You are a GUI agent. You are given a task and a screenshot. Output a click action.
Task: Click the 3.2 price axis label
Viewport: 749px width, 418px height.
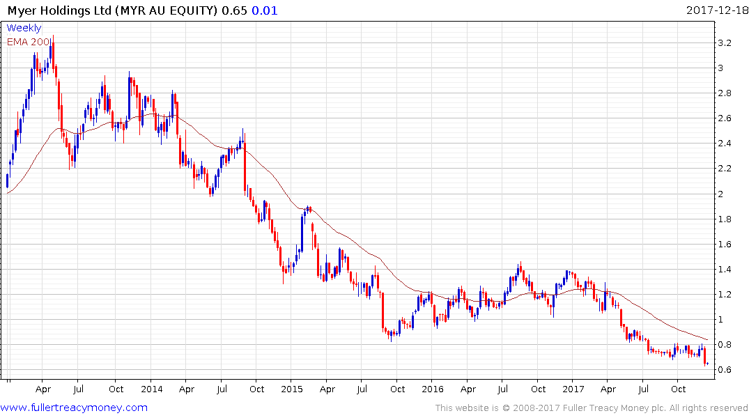(724, 43)
